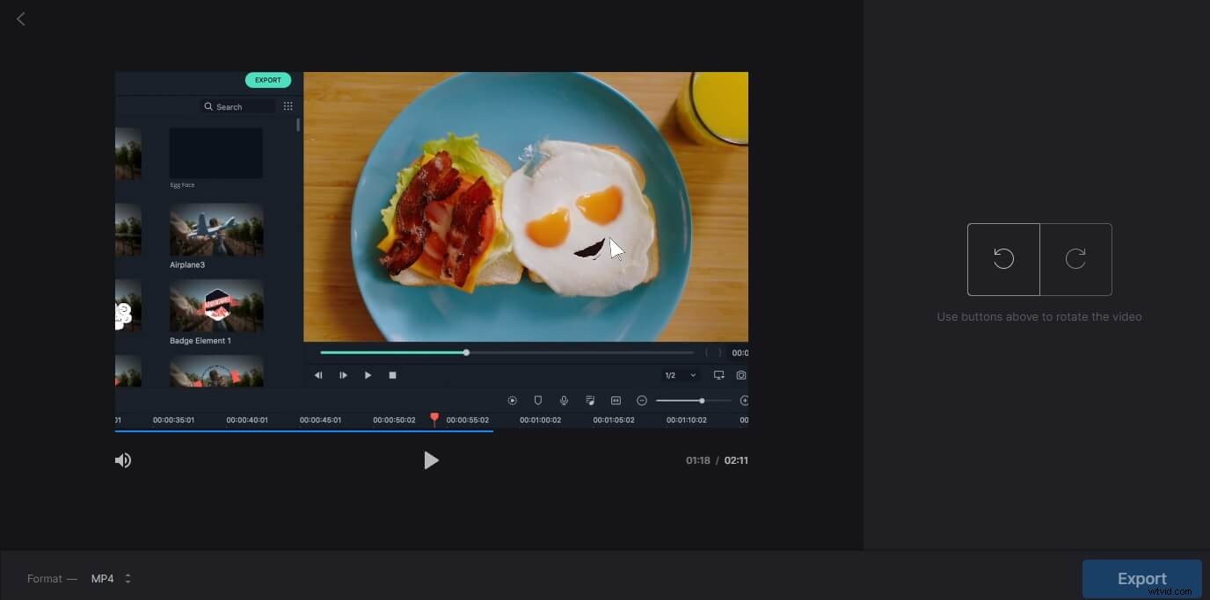
Task: Open the 1/2 playback quality dropdown
Action: pos(679,375)
